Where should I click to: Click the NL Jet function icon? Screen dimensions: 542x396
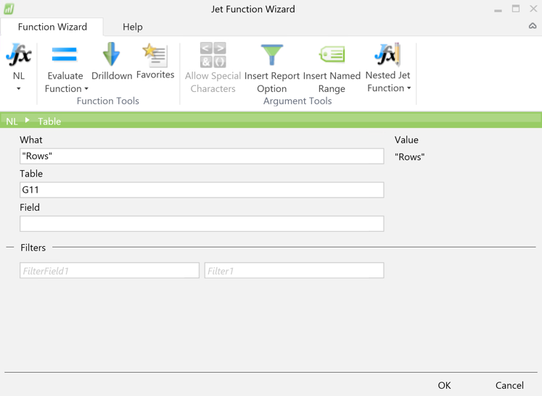point(19,54)
